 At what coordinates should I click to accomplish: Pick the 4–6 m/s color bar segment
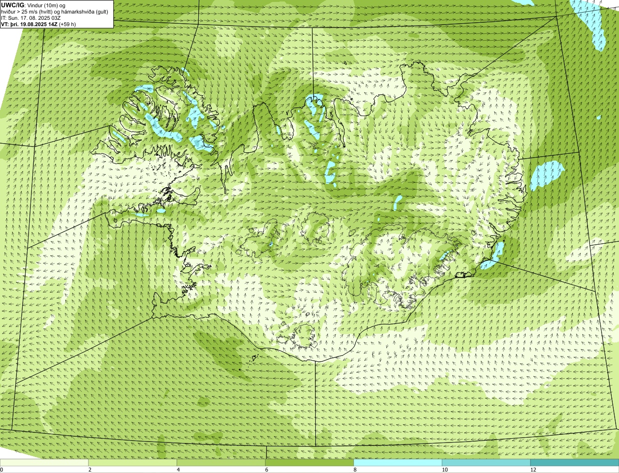[221, 462]
